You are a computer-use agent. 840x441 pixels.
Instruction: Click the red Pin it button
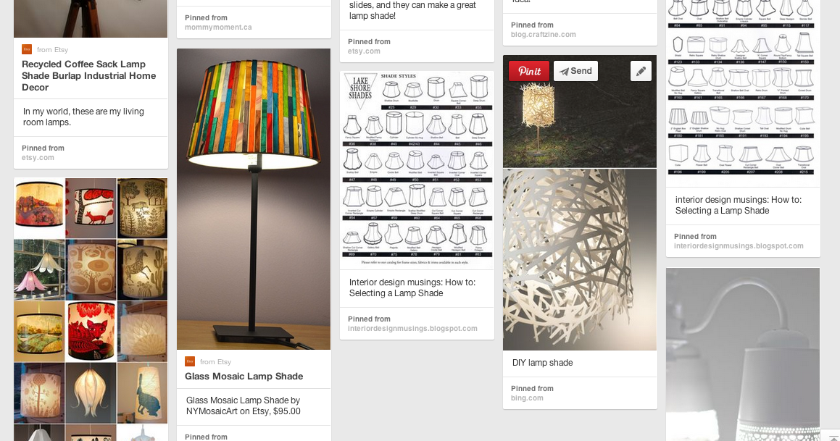tap(529, 71)
